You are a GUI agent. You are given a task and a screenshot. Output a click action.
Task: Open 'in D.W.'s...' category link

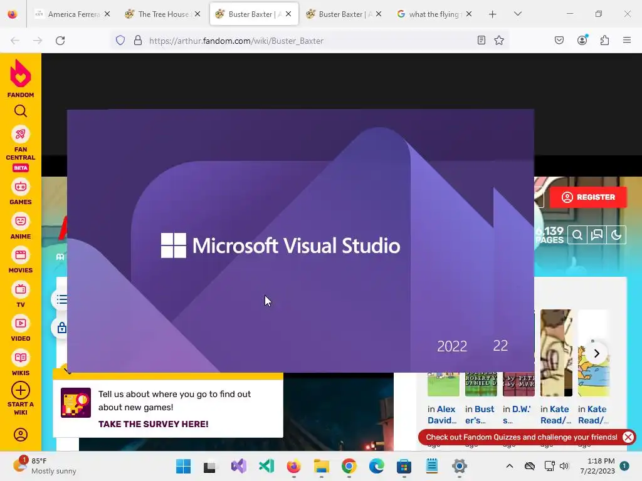[517, 415]
